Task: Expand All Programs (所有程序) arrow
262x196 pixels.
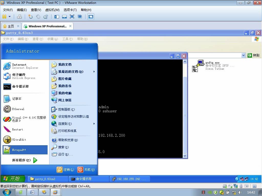Action: pyautogui.click(x=35, y=160)
